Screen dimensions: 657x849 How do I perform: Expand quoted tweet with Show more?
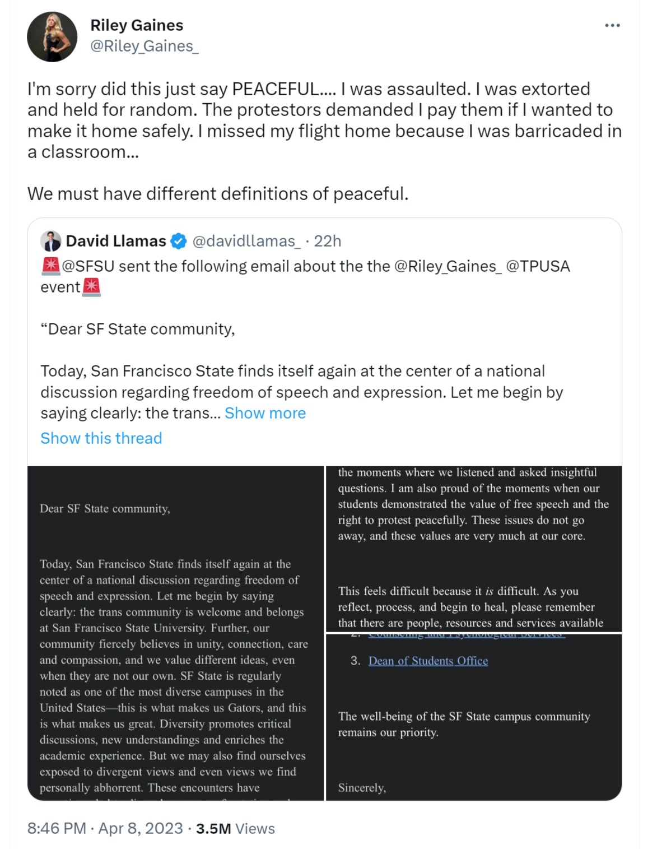point(265,413)
